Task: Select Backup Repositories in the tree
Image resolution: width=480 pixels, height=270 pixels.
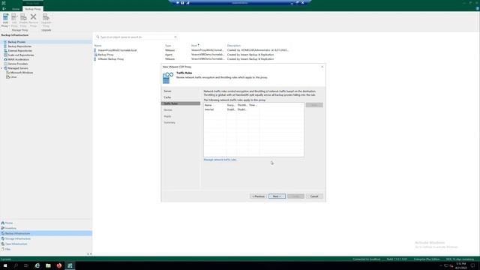Action: click(19, 46)
